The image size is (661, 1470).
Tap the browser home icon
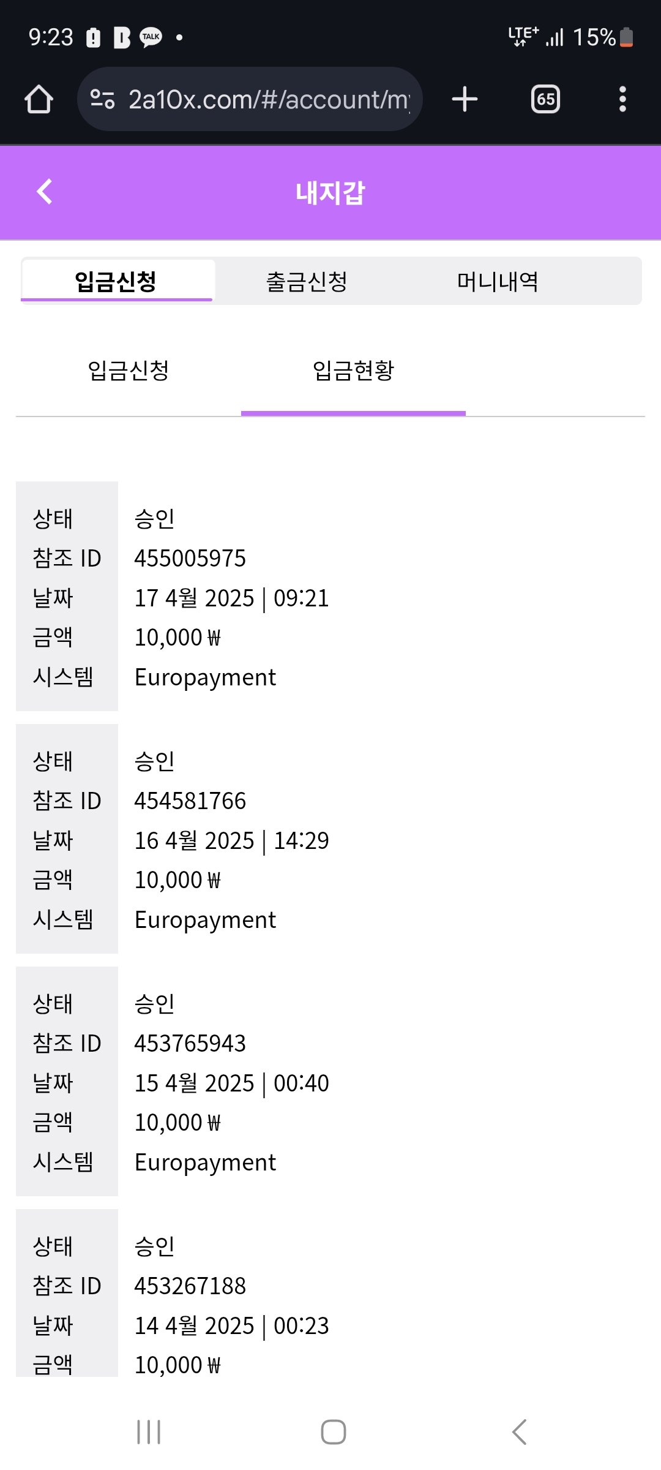(x=39, y=99)
